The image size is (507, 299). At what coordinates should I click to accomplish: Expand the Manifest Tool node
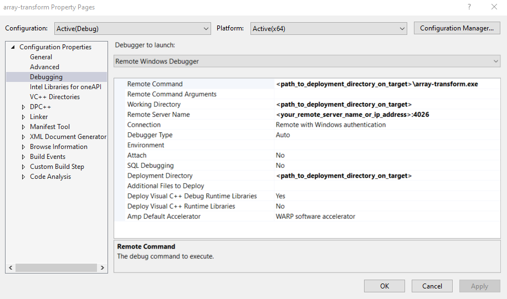point(24,127)
